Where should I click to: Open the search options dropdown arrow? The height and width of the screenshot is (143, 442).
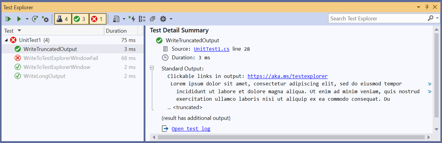[x=437, y=18]
